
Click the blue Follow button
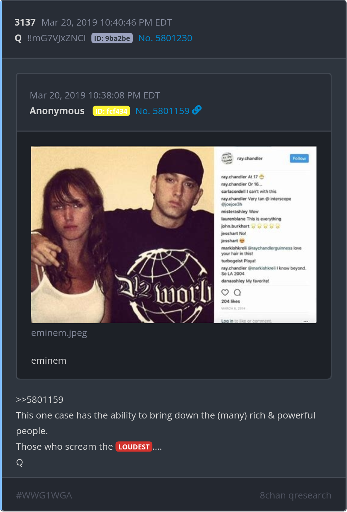pyautogui.click(x=299, y=159)
